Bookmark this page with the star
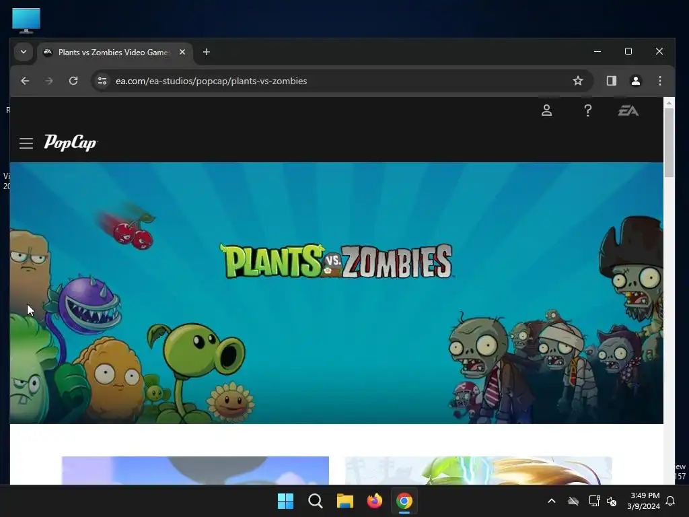The height and width of the screenshot is (517, 689). click(x=578, y=81)
